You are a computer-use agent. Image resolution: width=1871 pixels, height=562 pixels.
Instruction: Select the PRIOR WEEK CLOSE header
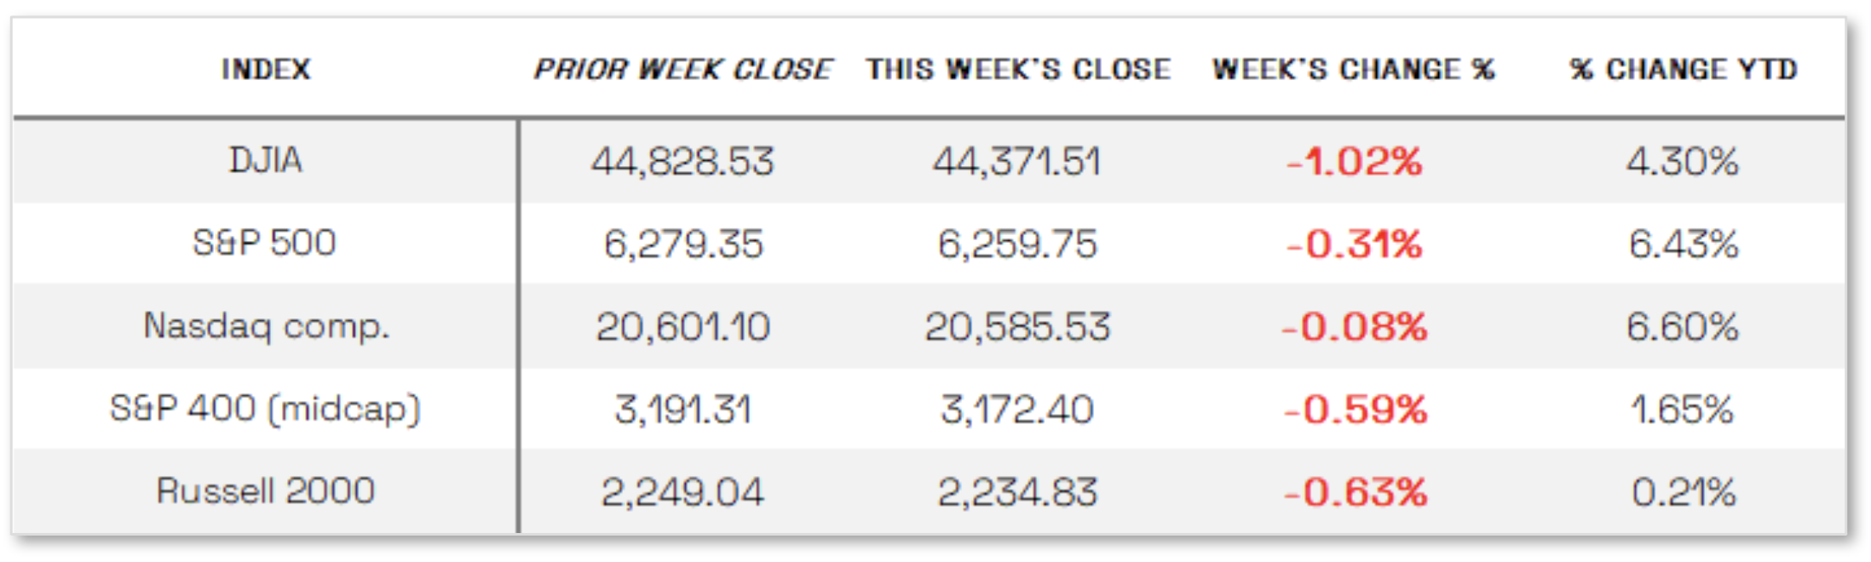click(683, 69)
